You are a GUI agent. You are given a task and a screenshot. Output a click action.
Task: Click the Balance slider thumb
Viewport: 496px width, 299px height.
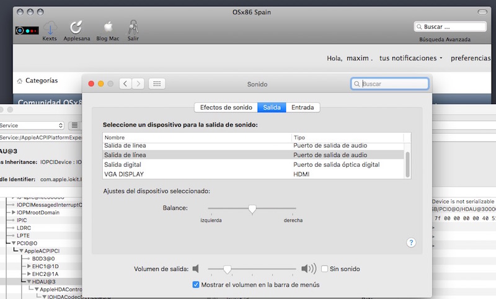pyautogui.click(x=252, y=209)
